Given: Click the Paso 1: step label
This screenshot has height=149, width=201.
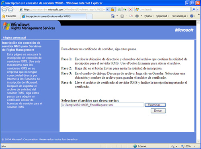Looking at the screenshot, I should point(67,59).
